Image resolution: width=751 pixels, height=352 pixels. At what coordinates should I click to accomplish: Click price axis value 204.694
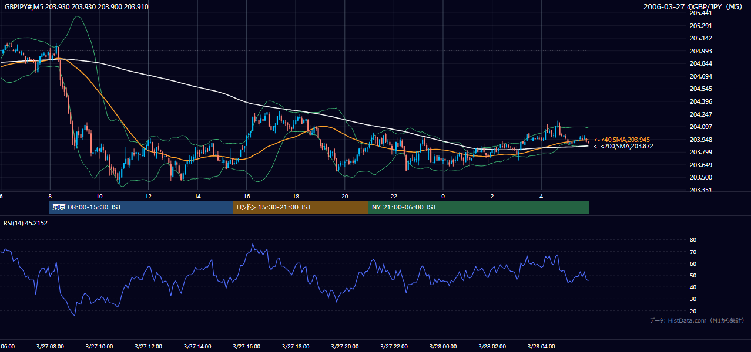point(701,76)
